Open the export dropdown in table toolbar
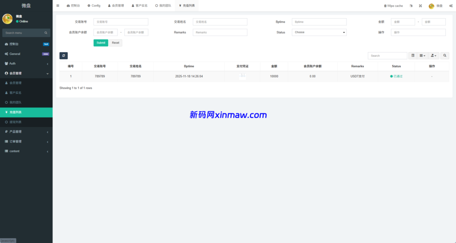Image resolution: width=456 pixels, height=243 pixels. click(x=433, y=56)
